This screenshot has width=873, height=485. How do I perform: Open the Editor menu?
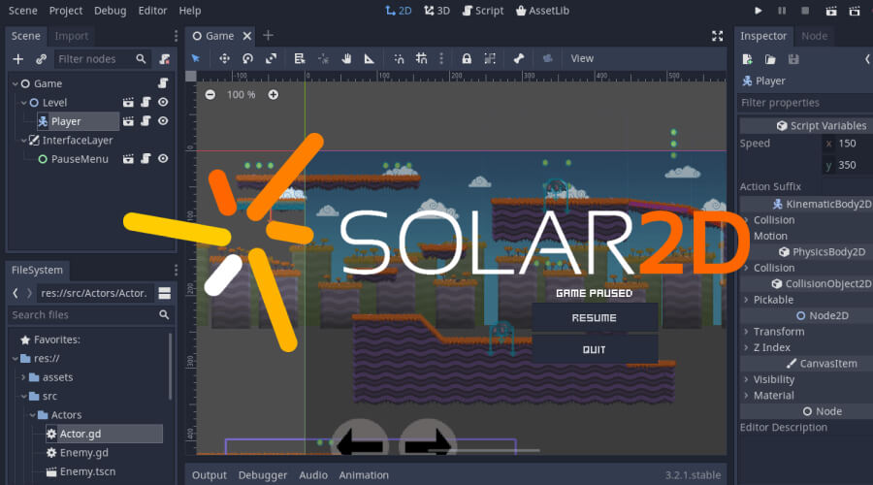point(152,11)
